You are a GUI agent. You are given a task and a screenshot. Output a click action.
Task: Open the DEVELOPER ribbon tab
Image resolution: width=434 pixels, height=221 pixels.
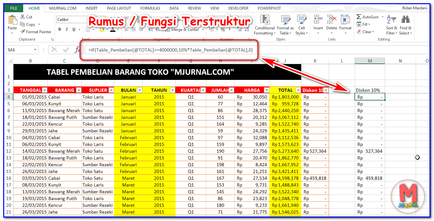coord(238,8)
